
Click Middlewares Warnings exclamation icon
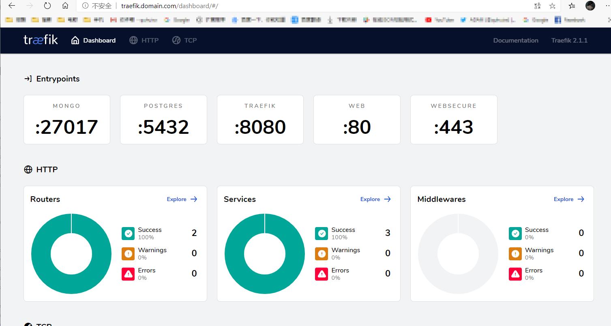point(515,254)
